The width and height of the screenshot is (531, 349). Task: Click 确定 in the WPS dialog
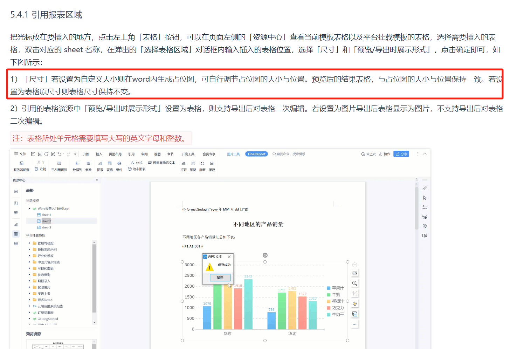point(220,278)
